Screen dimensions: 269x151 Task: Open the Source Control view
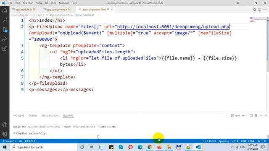pyautogui.click(x=5, y=30)
